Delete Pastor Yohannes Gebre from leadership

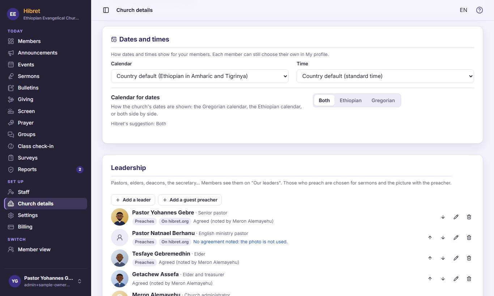[469, 217]
